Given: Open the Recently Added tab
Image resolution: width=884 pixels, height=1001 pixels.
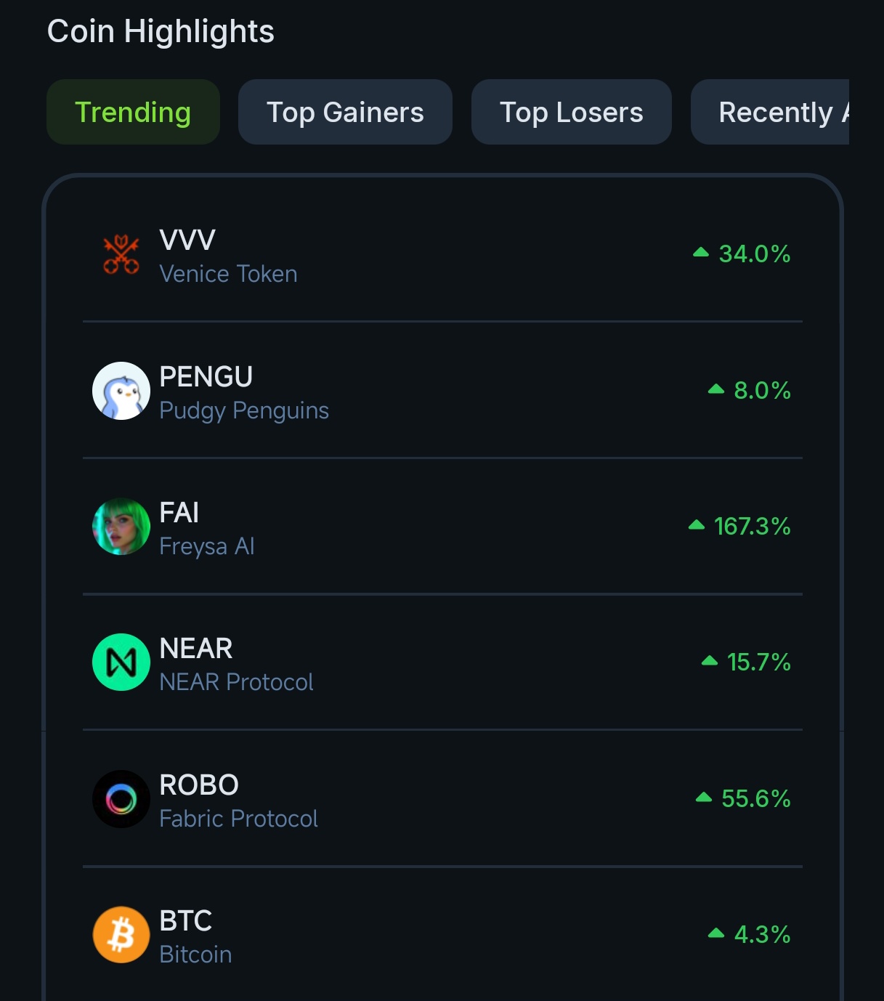Looking at the screenshot, I should pyautogui.click(x=774, y=113).
